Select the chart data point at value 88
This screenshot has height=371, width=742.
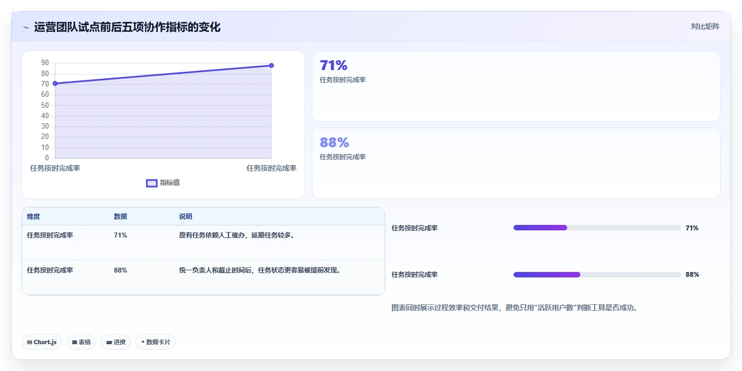click(271, 66)
